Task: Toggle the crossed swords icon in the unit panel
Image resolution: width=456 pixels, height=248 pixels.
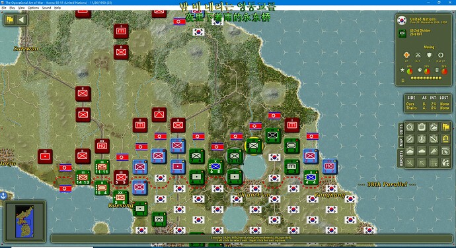Action: click(x=418, y=55)
